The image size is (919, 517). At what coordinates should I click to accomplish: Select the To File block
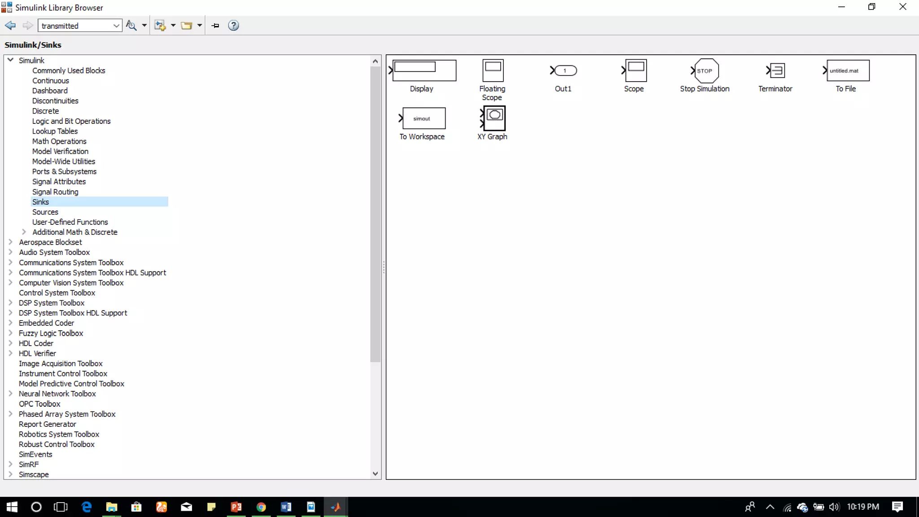(847, 70)
